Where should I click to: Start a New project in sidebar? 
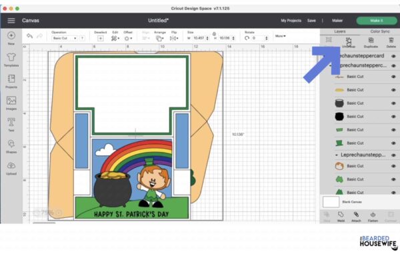[x=11, y=38]
